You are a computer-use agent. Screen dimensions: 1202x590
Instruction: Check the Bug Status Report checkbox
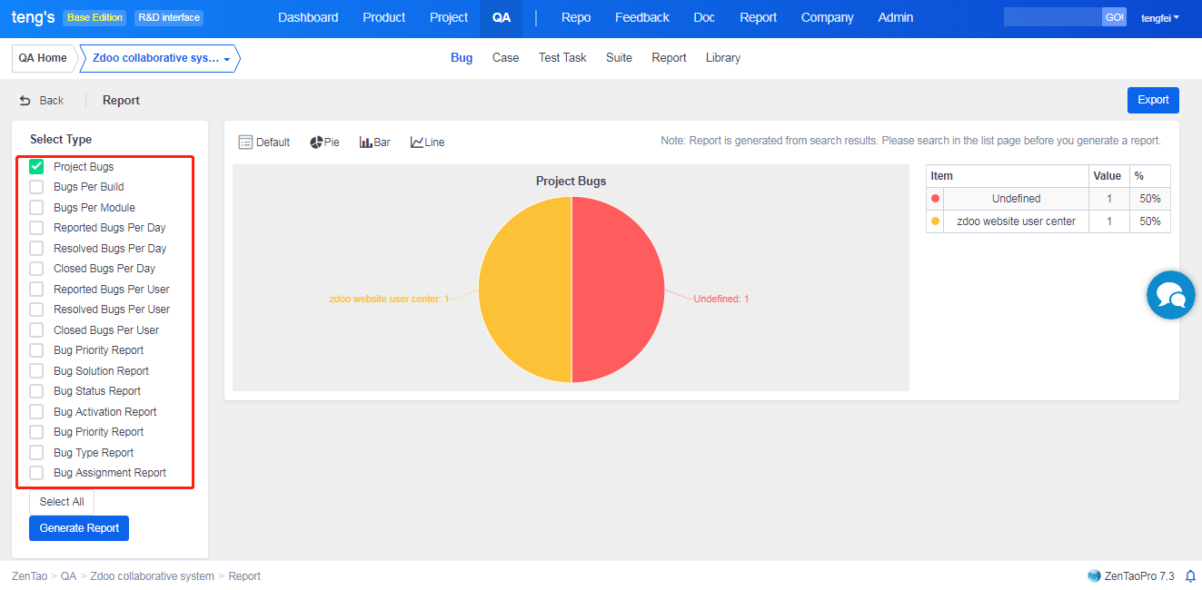pyautogui.click(x=36, y=391)
